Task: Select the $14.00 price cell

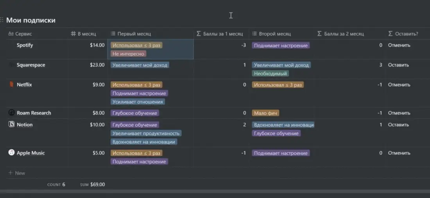Action: click(x=97, y=45)
